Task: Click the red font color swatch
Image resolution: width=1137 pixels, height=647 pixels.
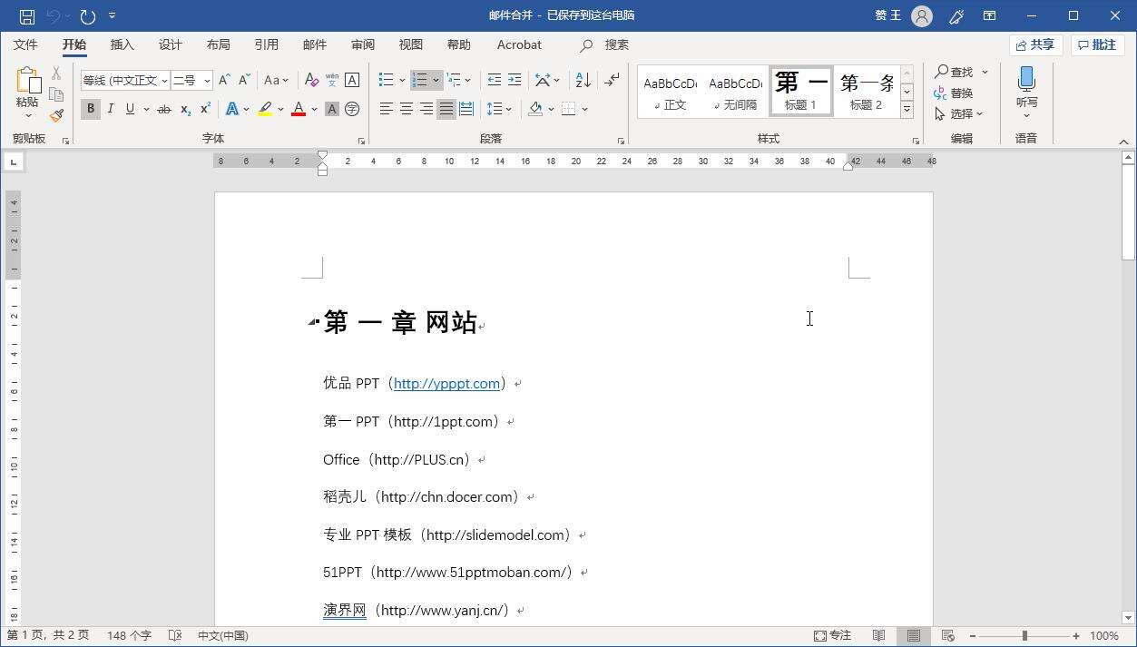Action: pos(298,109)
